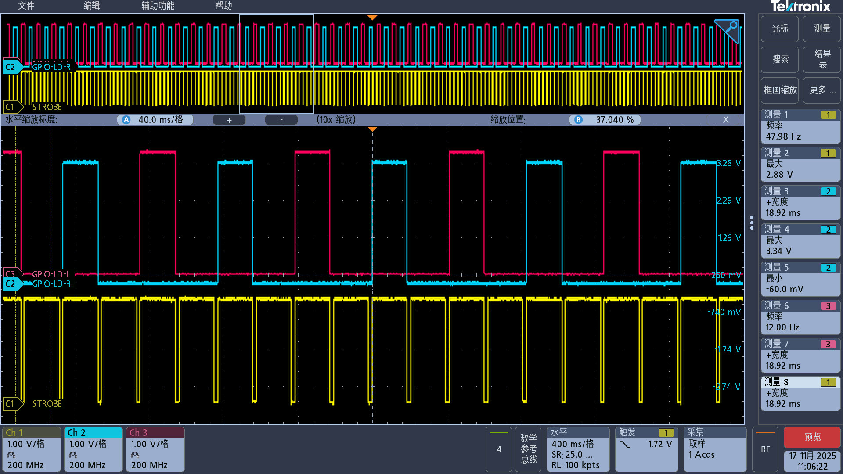Screen dimensions: 843x474
Task: Click the B knob indicator for zoom position
Action: [x=578, y=120]
